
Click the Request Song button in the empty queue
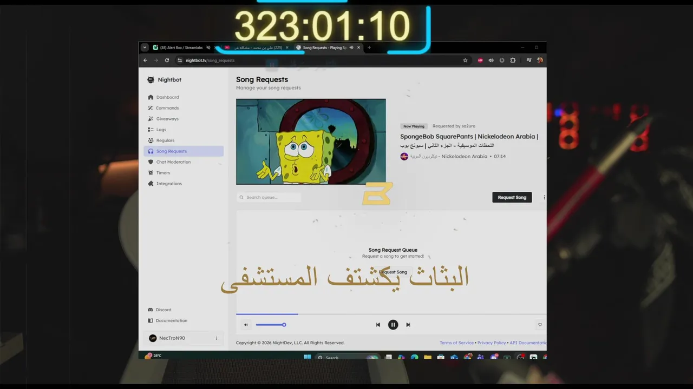point(393,272)
